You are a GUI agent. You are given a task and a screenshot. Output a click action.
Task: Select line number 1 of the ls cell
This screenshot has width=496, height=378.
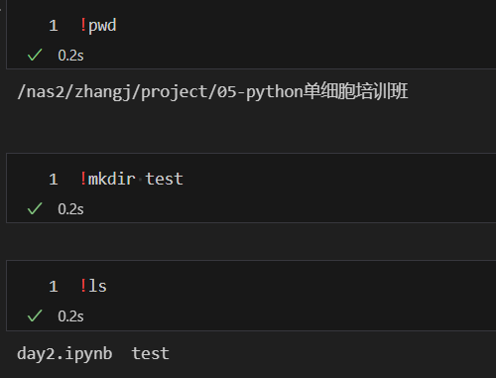(54, 286)
